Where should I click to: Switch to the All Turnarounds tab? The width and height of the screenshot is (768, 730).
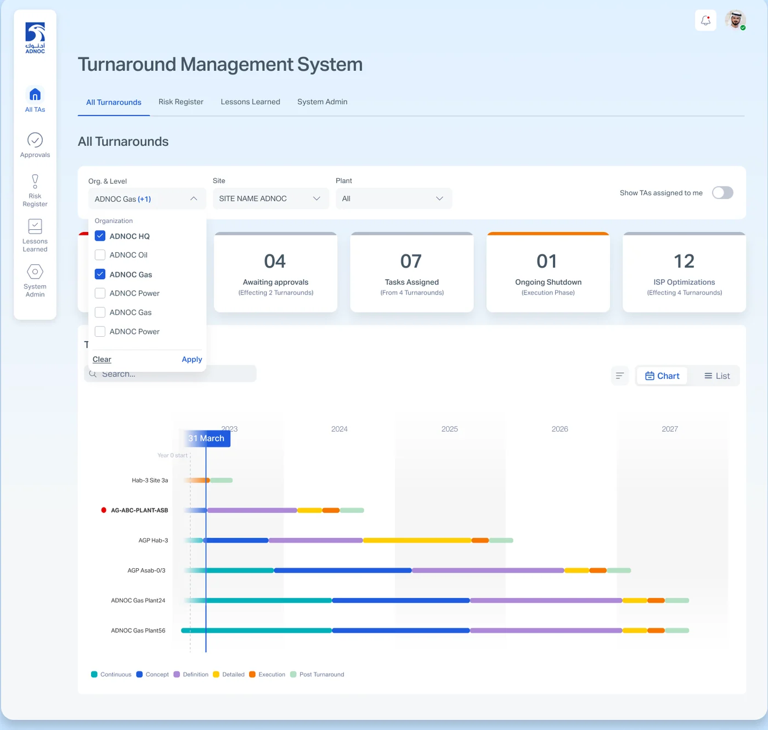tap(114, 103)
